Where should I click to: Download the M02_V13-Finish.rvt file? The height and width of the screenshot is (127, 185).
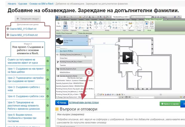click(24, 35)
